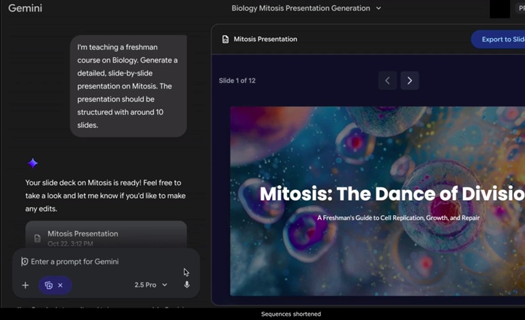The image size is (525, 320).
Task: Click the Enter a prompt for Gemini field
Action: point(102,261)
